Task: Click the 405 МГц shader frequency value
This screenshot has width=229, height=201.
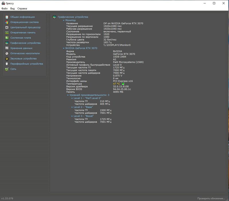Action: pyautogui.click(x=105, y=104)
